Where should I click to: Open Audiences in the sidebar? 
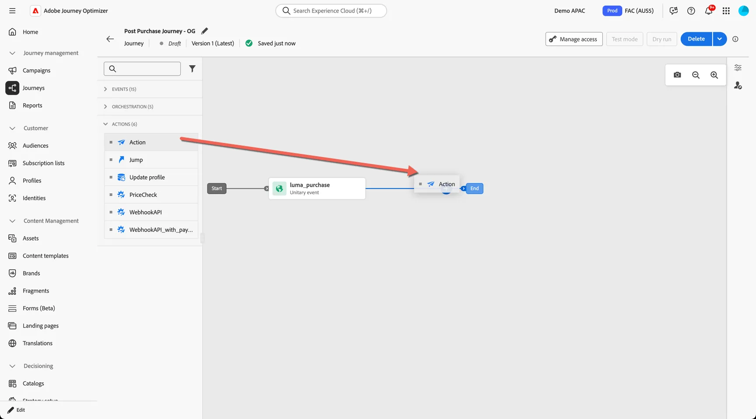pyautogui.click(x=35, y=146)
